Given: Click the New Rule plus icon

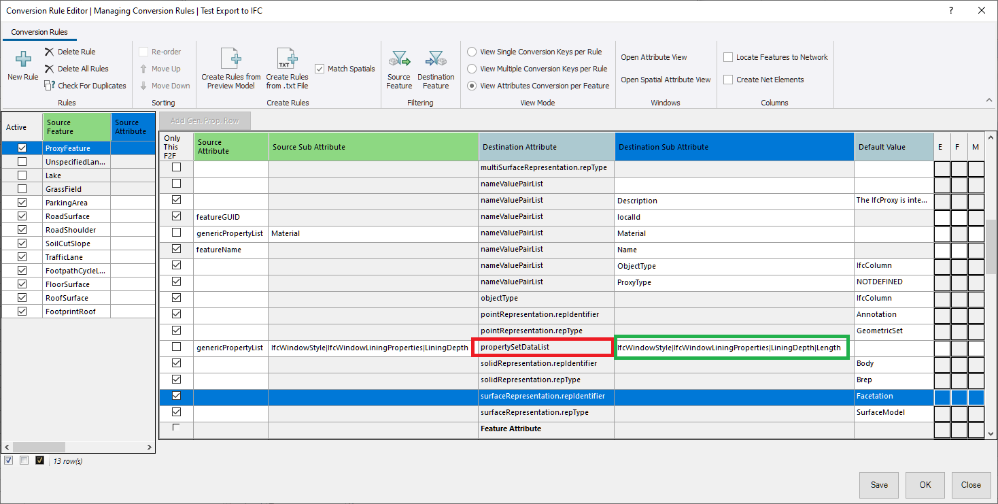Looking at the screenshot, I should point(22,60).
